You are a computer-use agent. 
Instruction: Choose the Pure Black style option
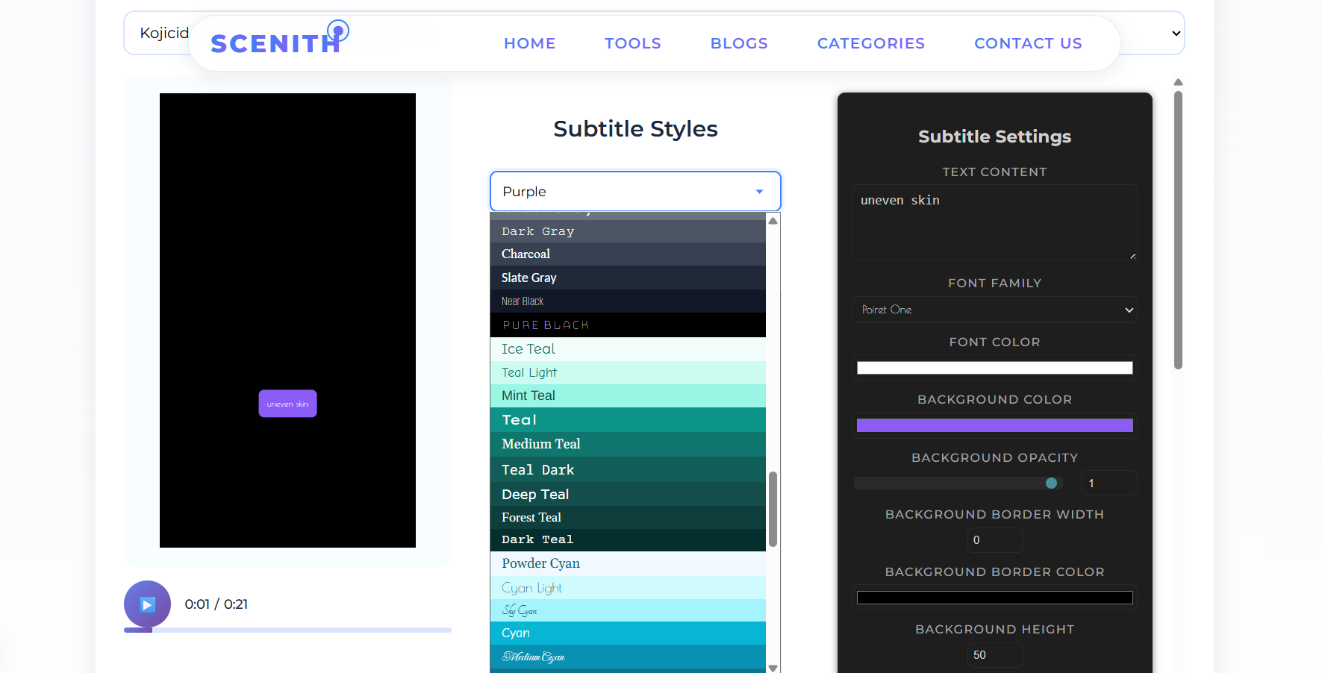(x=628, y=325)
